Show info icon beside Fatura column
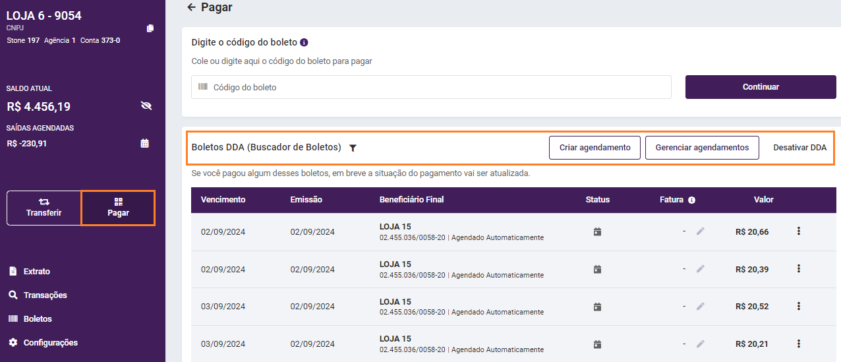This screenshot has height=362, width=841. click(x=691, y=200)
